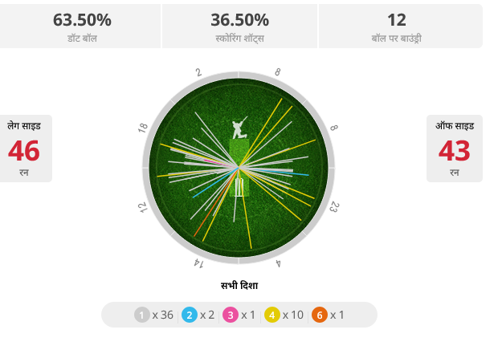
Task: Click the off side 43 runs panel
Action: click(455, 149)
